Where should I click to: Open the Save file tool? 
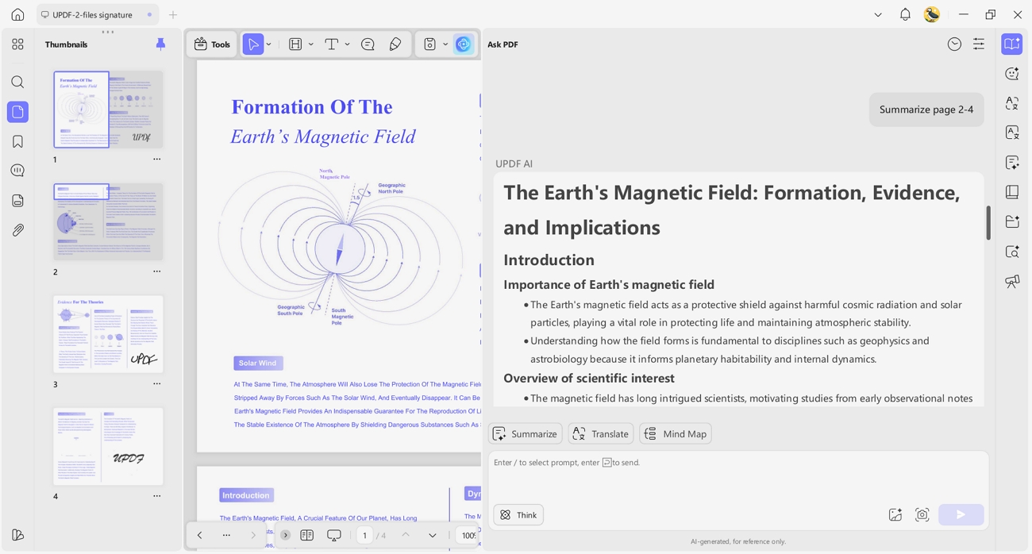[429, 44]
